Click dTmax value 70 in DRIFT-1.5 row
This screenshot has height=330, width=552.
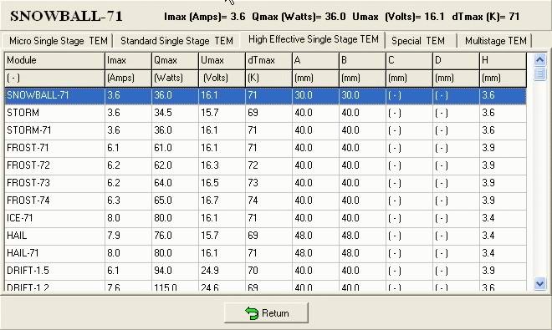click(x=253, y=271)
